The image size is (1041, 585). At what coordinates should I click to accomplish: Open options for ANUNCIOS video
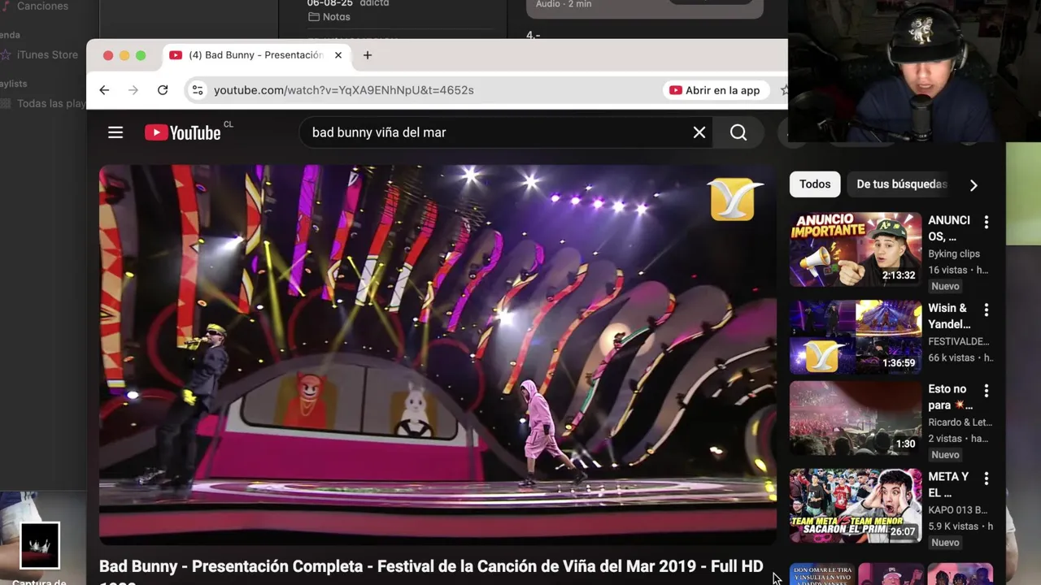pyautogui.click(x=987, y=222)
